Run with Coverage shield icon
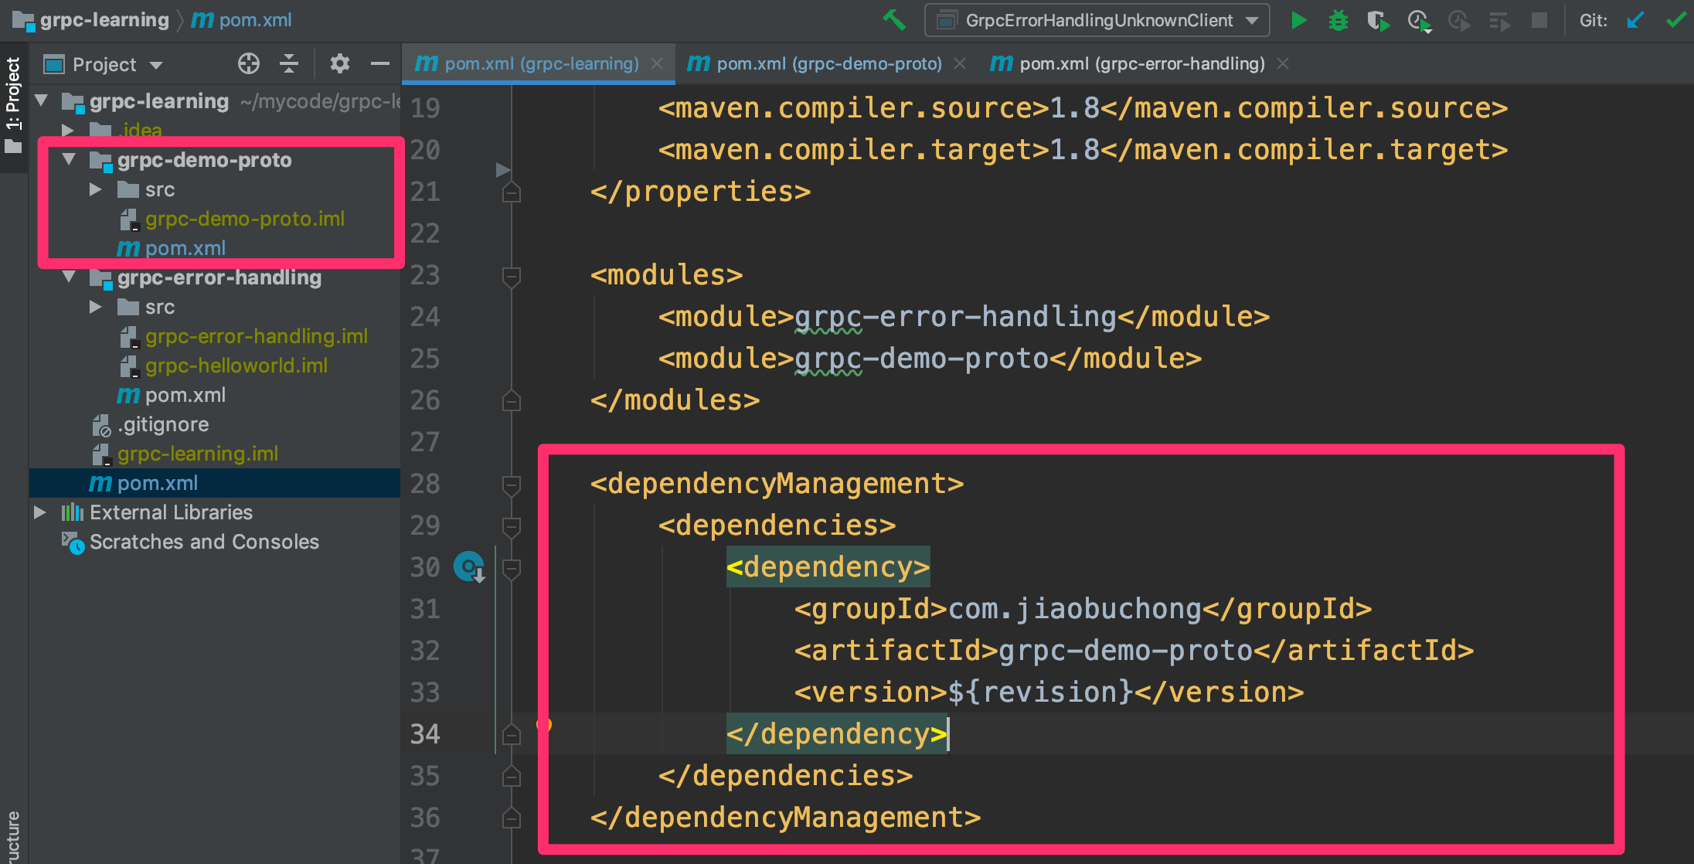 1378,20
